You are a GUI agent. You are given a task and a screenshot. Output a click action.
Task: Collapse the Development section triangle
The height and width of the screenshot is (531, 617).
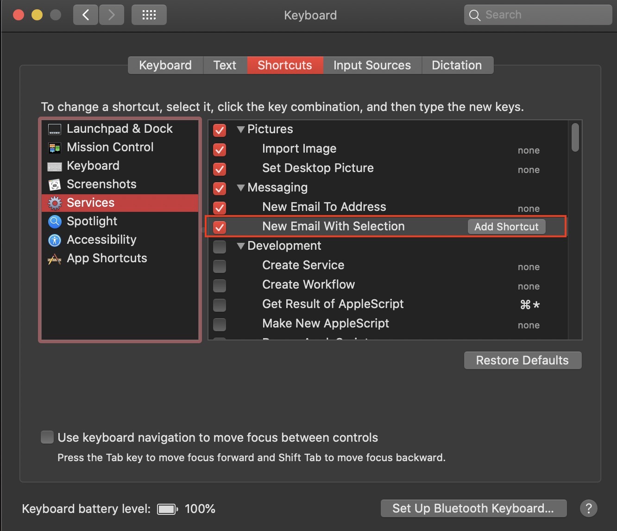click(x=240, y=246)
